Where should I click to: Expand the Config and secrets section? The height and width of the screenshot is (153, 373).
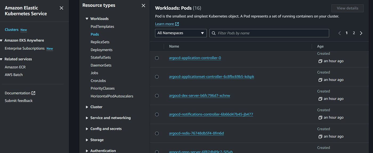coord(87,129)
